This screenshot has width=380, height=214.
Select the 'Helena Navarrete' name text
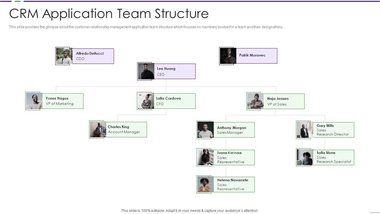coord(233,180)
